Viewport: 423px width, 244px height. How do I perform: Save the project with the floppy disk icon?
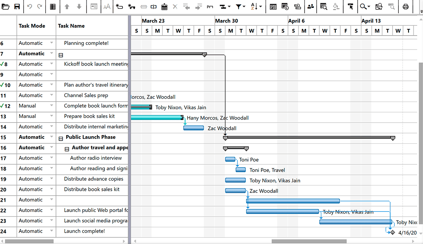coord(17,7)
